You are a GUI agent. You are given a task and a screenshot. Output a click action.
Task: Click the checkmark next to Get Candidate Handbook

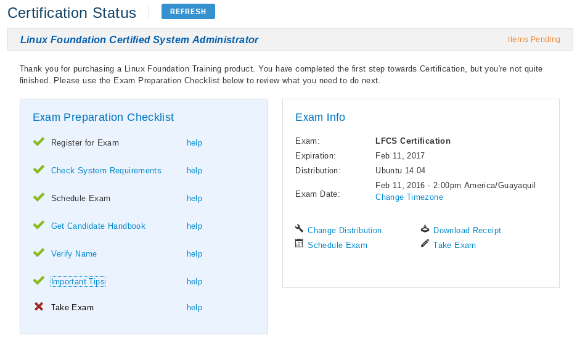click(39, 225)
